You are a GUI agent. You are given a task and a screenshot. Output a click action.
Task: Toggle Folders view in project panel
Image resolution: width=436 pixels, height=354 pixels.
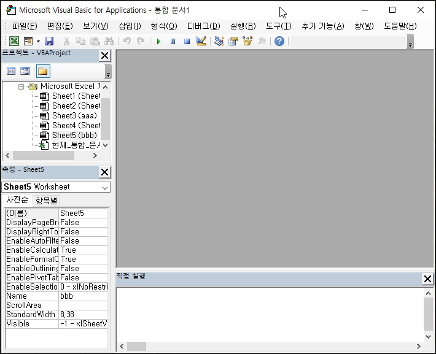pyautogui.click(x=43, y=71)
